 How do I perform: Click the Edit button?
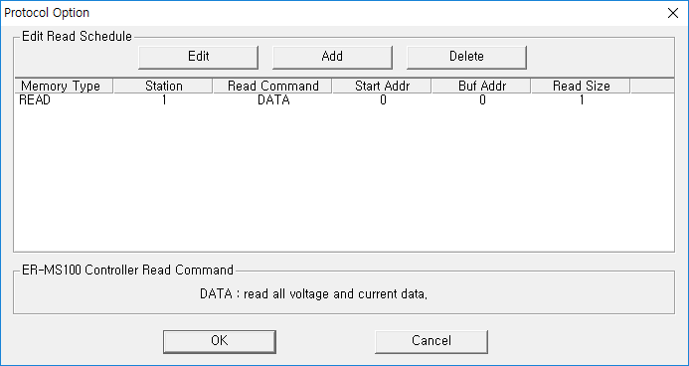pos(198,57)
